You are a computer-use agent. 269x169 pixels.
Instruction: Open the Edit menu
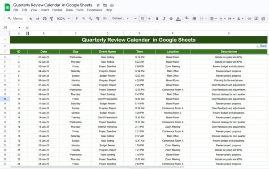(24, 10)
